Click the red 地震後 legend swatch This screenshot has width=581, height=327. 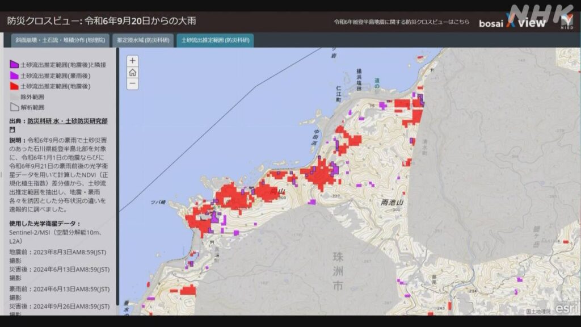click(14, 86)
